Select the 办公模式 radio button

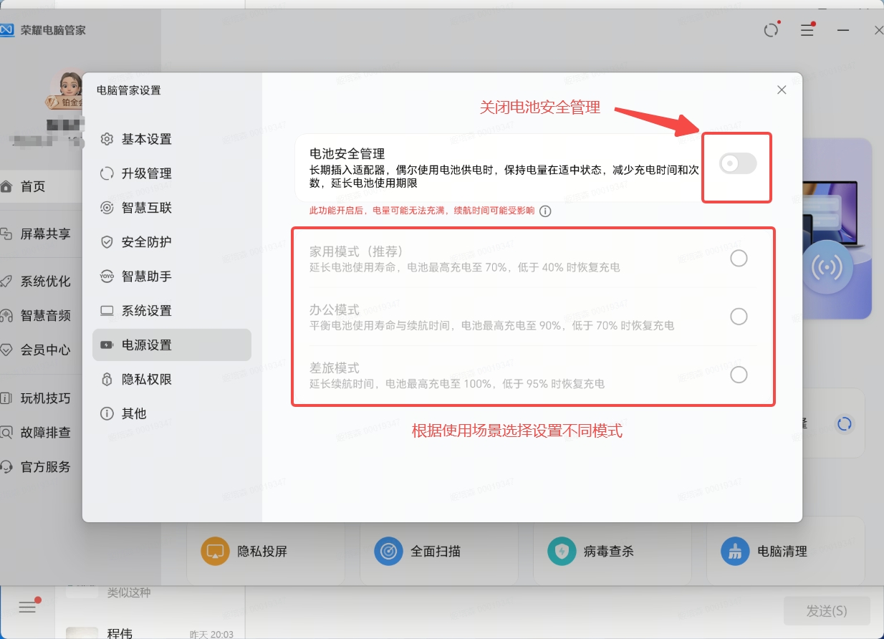tap(739, 316)
